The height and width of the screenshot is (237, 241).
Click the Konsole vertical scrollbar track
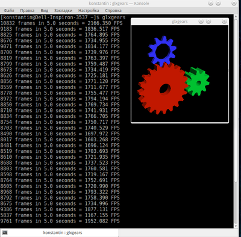tap(236, 120)
